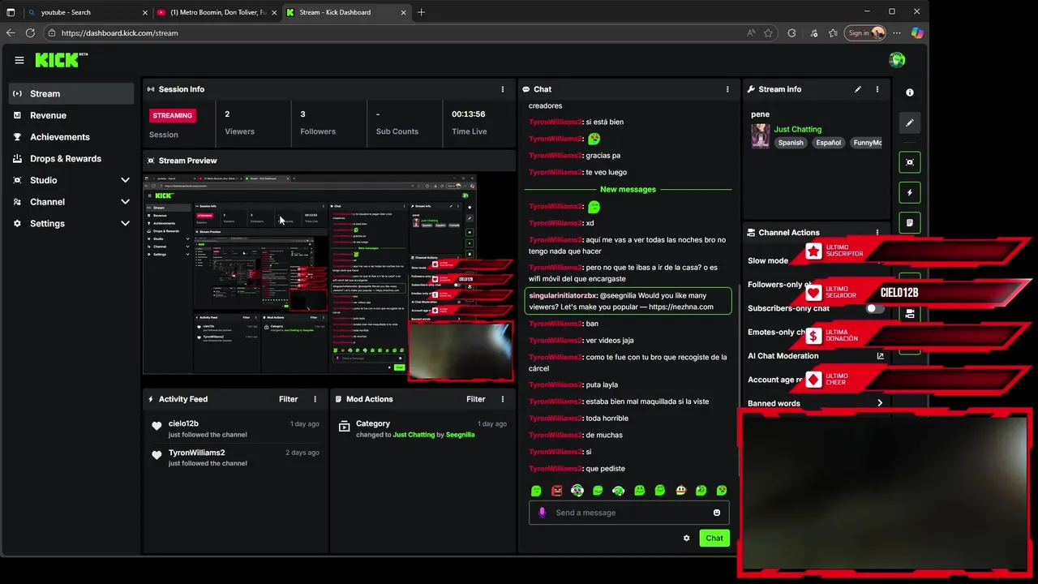Viewport: 1038px width, 584px height.
Task: Click the pencil edit button in right toolbar
Action: (910, 123)
